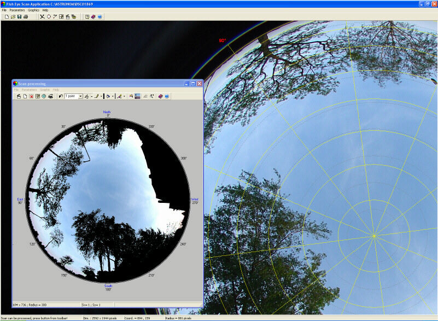
Task: Save using the floppy disk icon
Action: [x=19, y=17]
